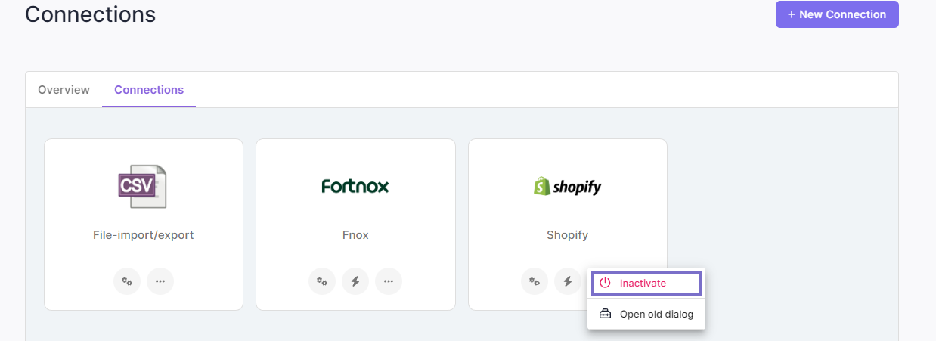Click the Fortnox logo

point(355,186)
